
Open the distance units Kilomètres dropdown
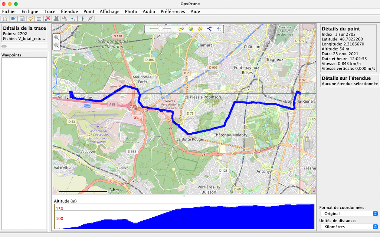tap(349, 227)
